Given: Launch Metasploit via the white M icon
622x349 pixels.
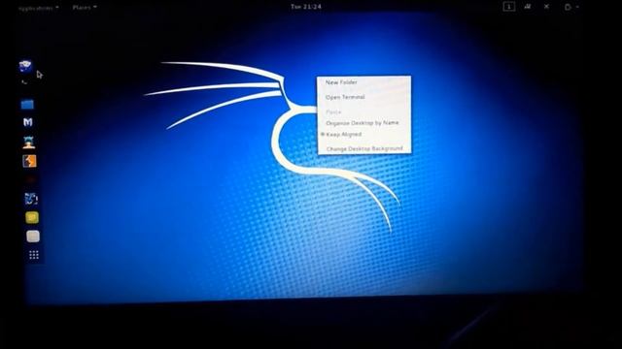Looking at the screenshot, I should [x=28, y=122].
